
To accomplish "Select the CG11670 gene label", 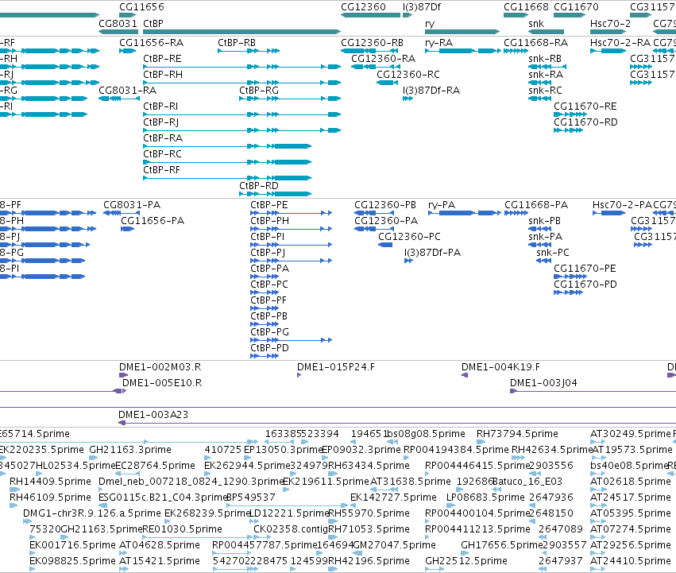I will click(x=576, y=7).
